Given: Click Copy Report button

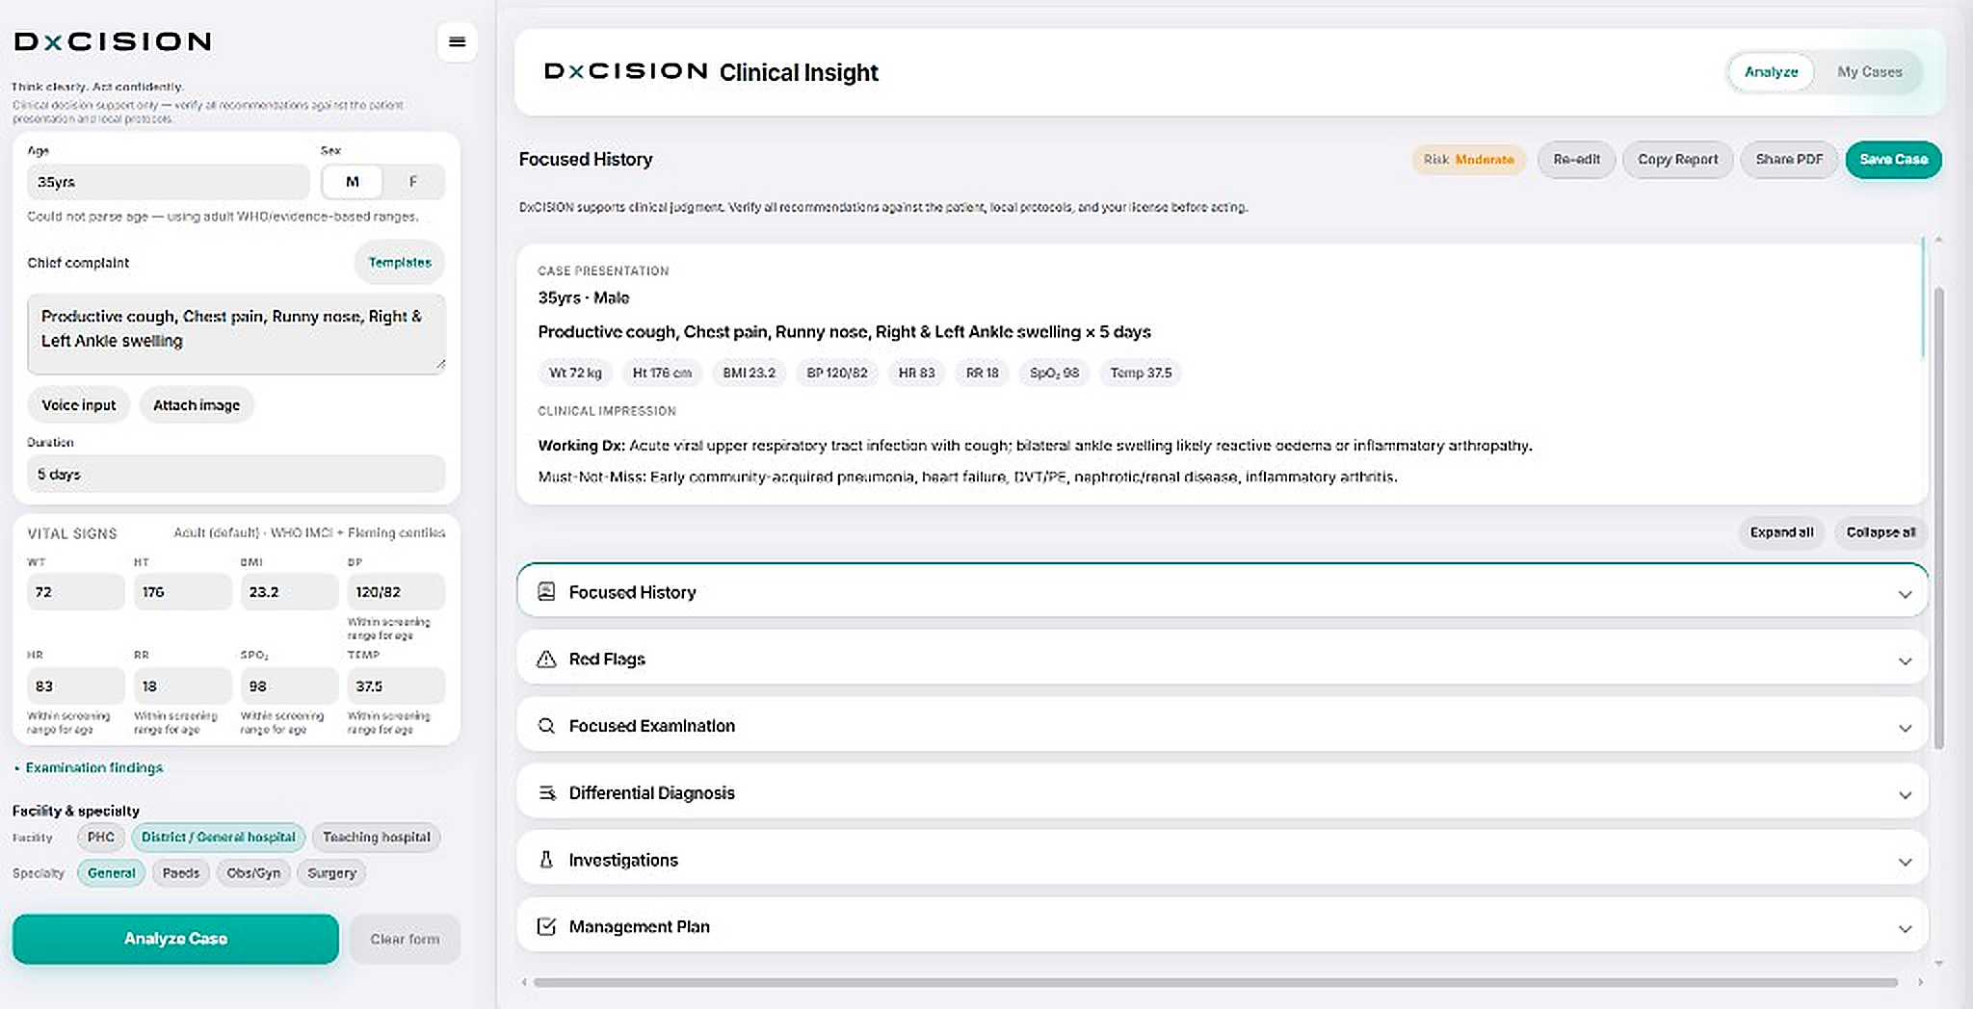Looking at the screenshot, I should [1677, 159].
